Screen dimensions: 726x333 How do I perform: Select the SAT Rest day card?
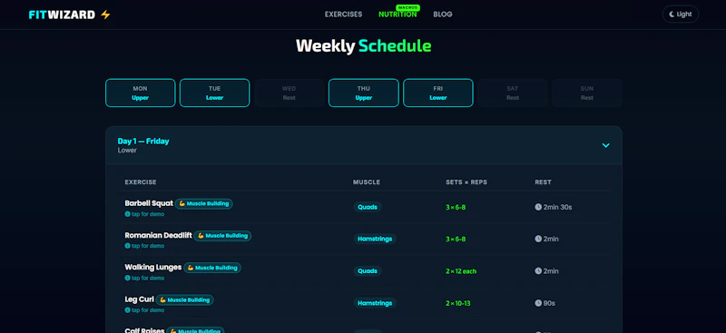pyautogui.click(x=513, y=93)
